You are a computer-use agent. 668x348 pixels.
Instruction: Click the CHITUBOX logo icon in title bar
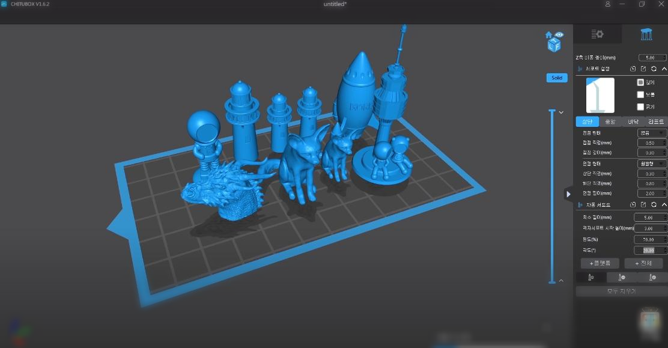pos(4,4)
